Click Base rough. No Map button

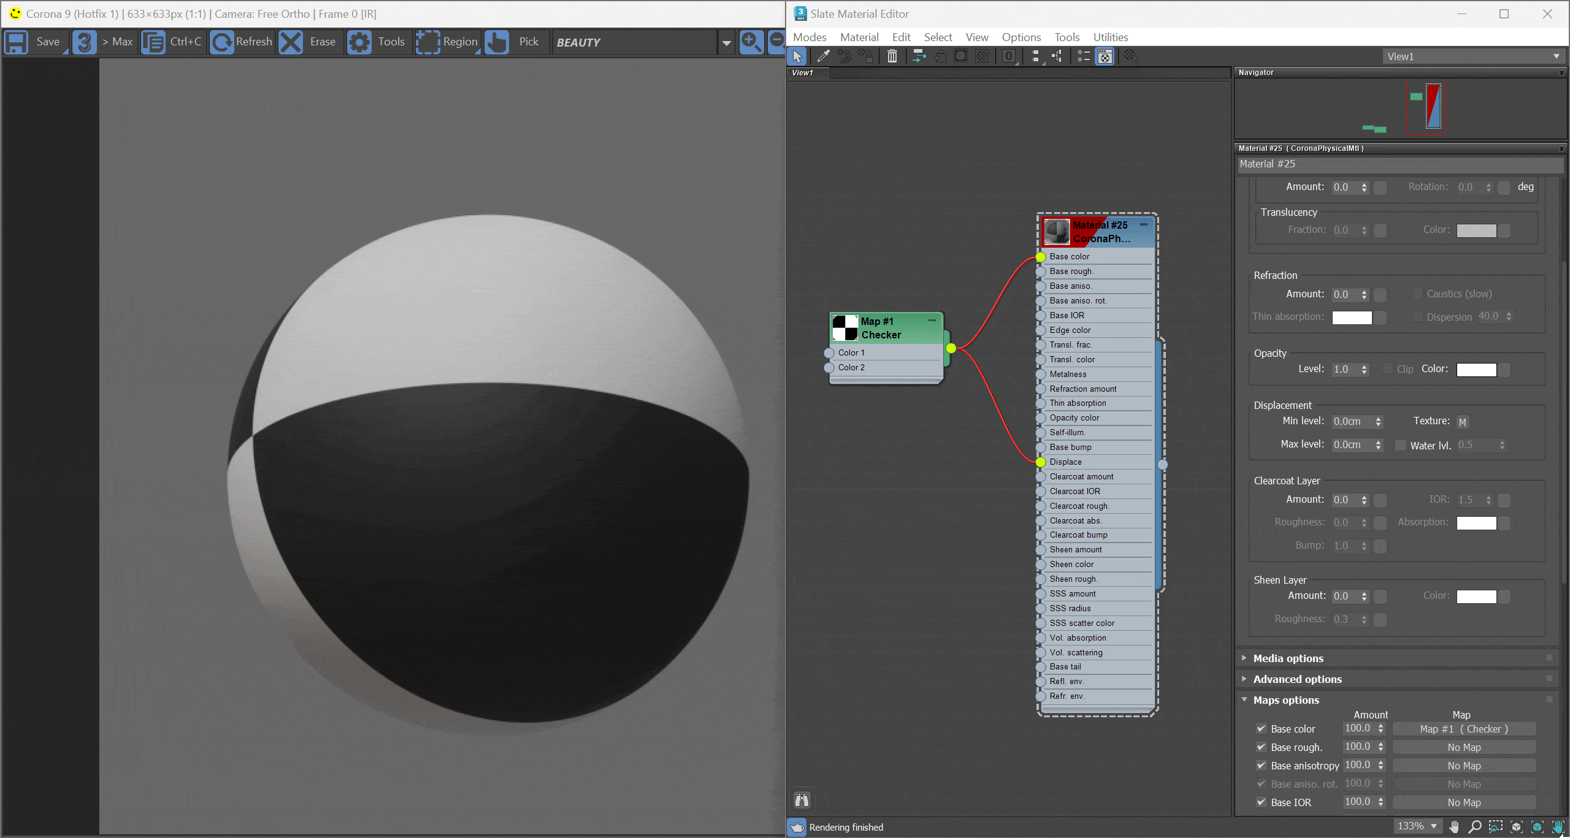1464,747
